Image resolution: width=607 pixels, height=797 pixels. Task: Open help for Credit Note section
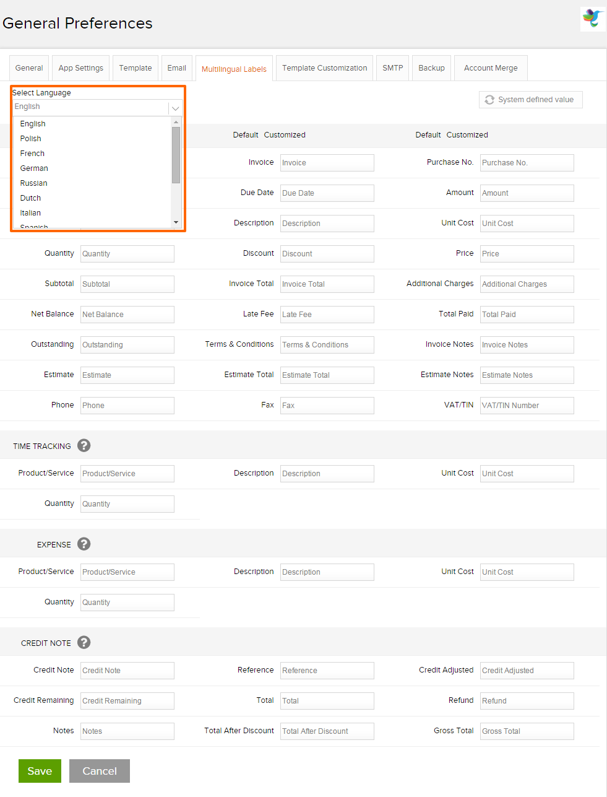coord(84,642)
